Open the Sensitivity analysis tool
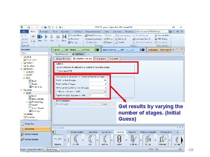This screenshot has height=157, width=210. [121, 39]
